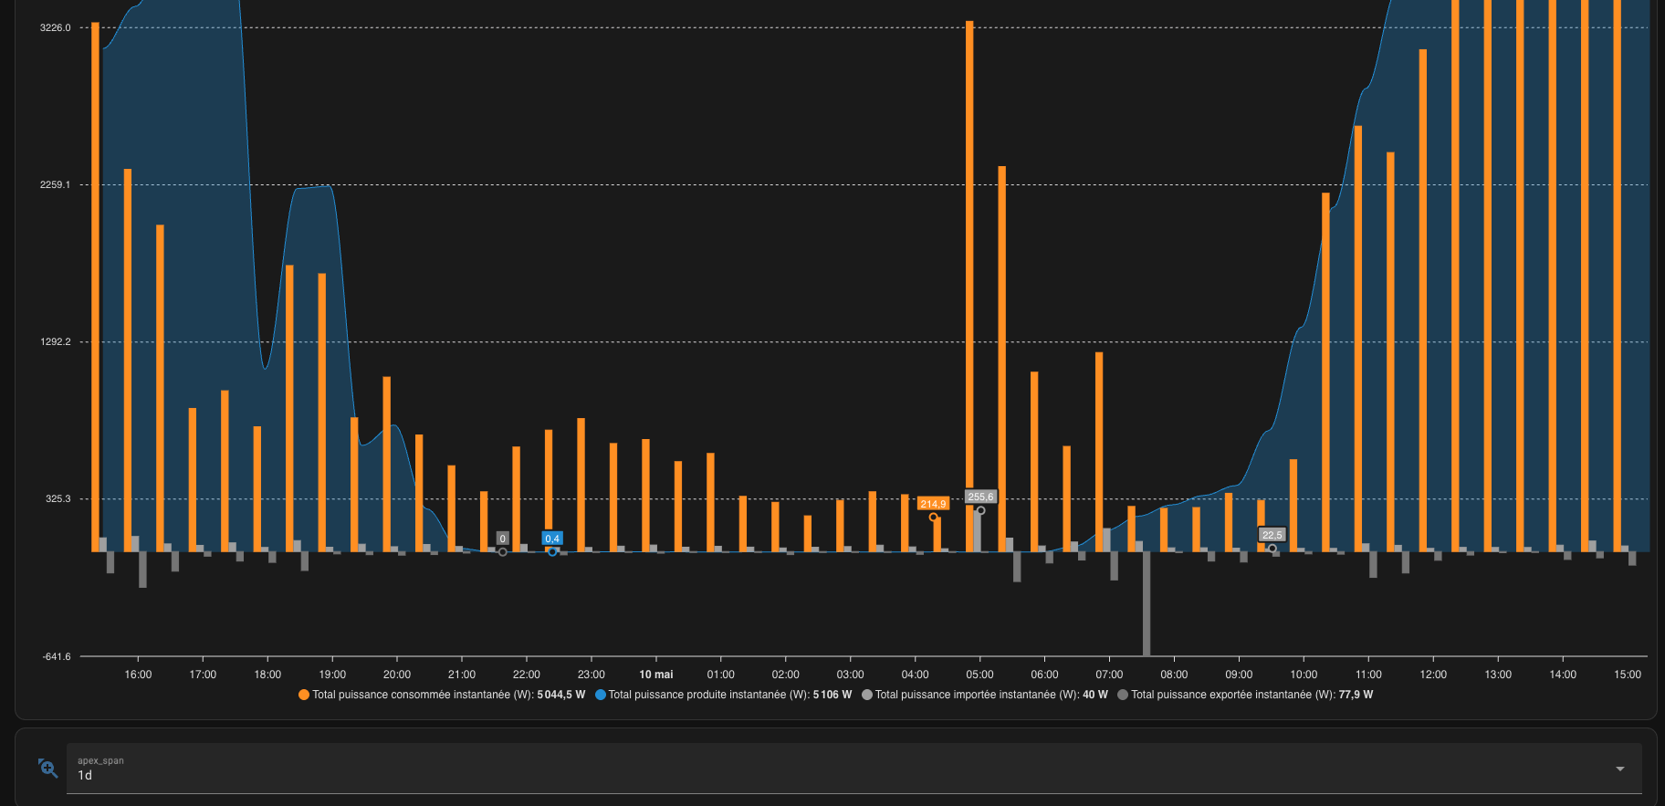Hide the 'Total puissance produite instantanée' series text
Screen dimensions: 1665x806
pos(729,695)
